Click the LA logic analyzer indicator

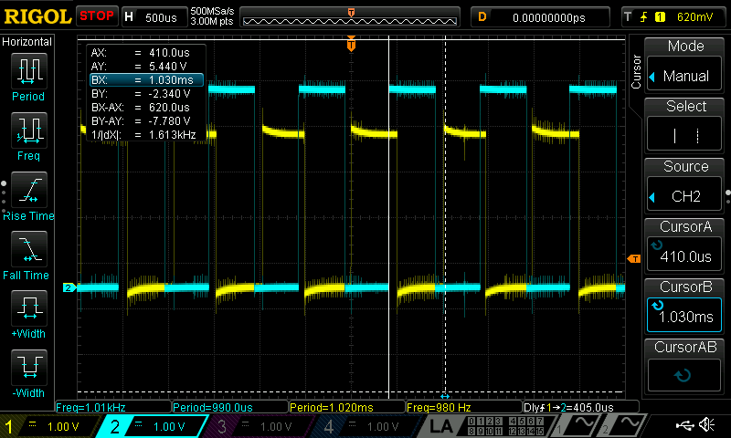pyautogui.click(x=440, y=426)
